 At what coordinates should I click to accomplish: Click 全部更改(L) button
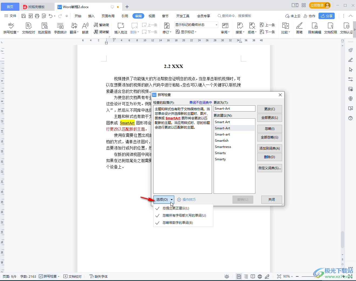(x=270, y=118)
